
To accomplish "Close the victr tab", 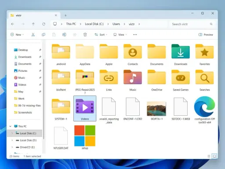I will coord(56,15).
